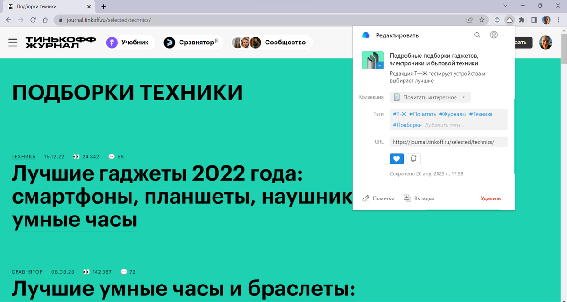567x302 pixels.
Task: Click the purple Учебник icon
Action: pos(112,43)
